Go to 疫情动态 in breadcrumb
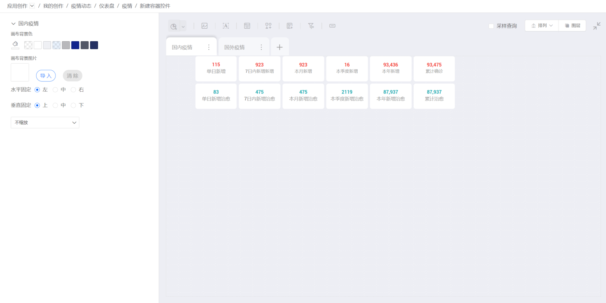The width and height of the screenshot is (606, 303). pyautogui.click(x=81, y=6)
